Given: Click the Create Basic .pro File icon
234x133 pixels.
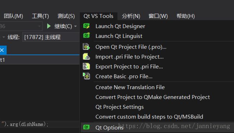Looking at the screenshot, I should pos(86,76).
